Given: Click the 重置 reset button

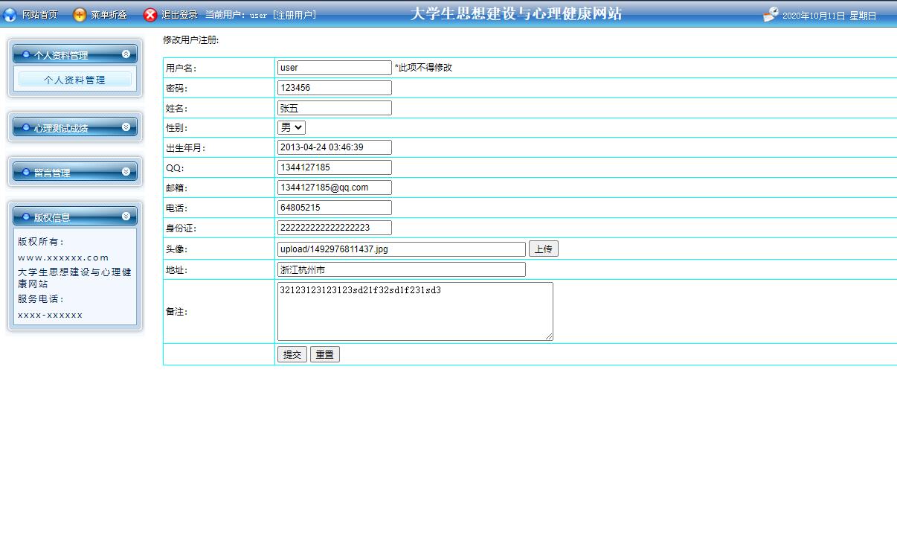Looking at the screenshot, I should [x=325, y=355].
